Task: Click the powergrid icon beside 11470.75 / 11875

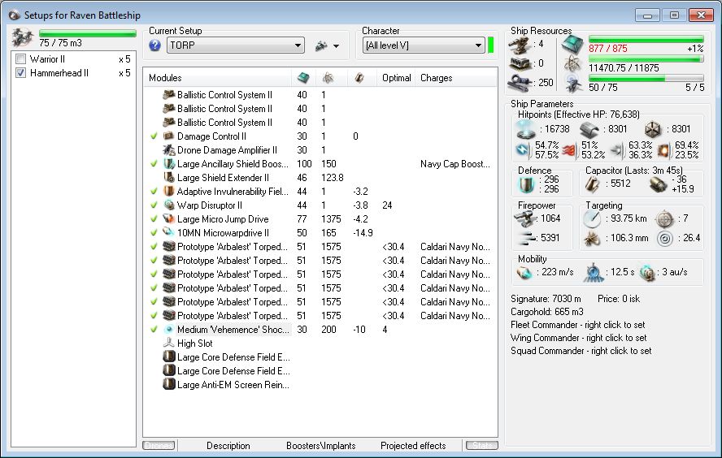Action: [573, 64]
